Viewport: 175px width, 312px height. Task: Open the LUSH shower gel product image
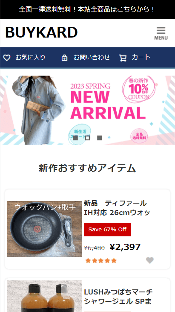44,296
